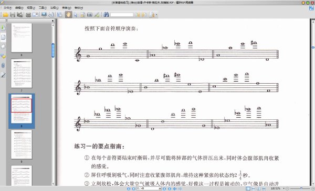Open the page number dropdown
Viewport: 315px width, 191px height.
click(x=160, y=188)
